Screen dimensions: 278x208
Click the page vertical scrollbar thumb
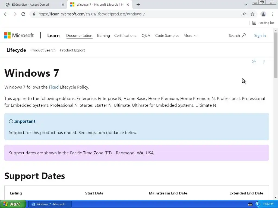pos(276,55)
